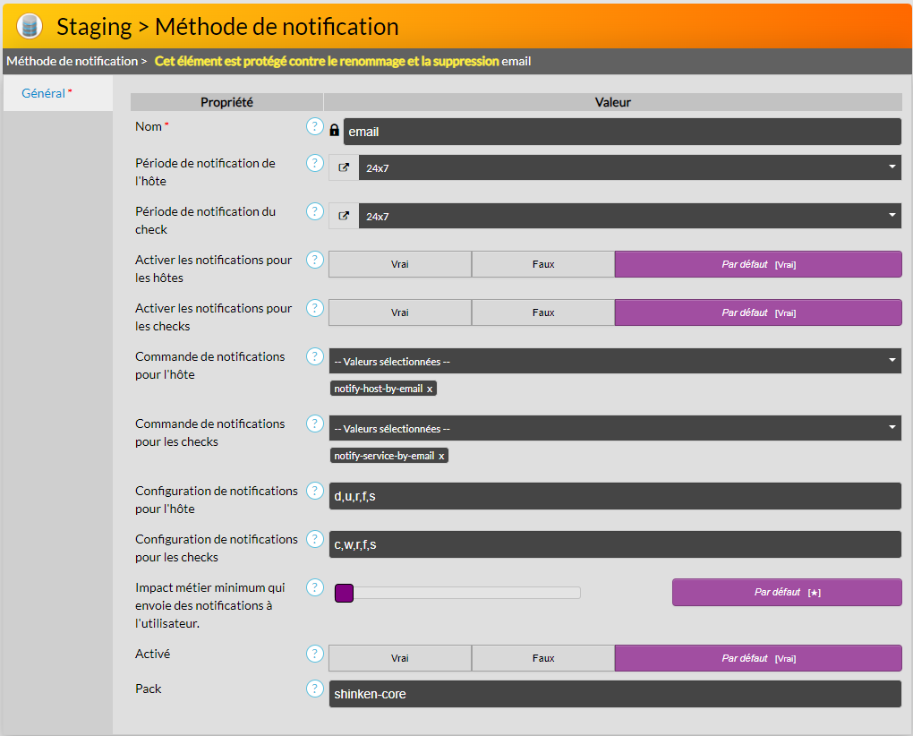Expand the Période de notification du check dropdown
Image resolution: width=913 pixels, height=736 pixels.
pyautogui.click(x=629, y=216)
